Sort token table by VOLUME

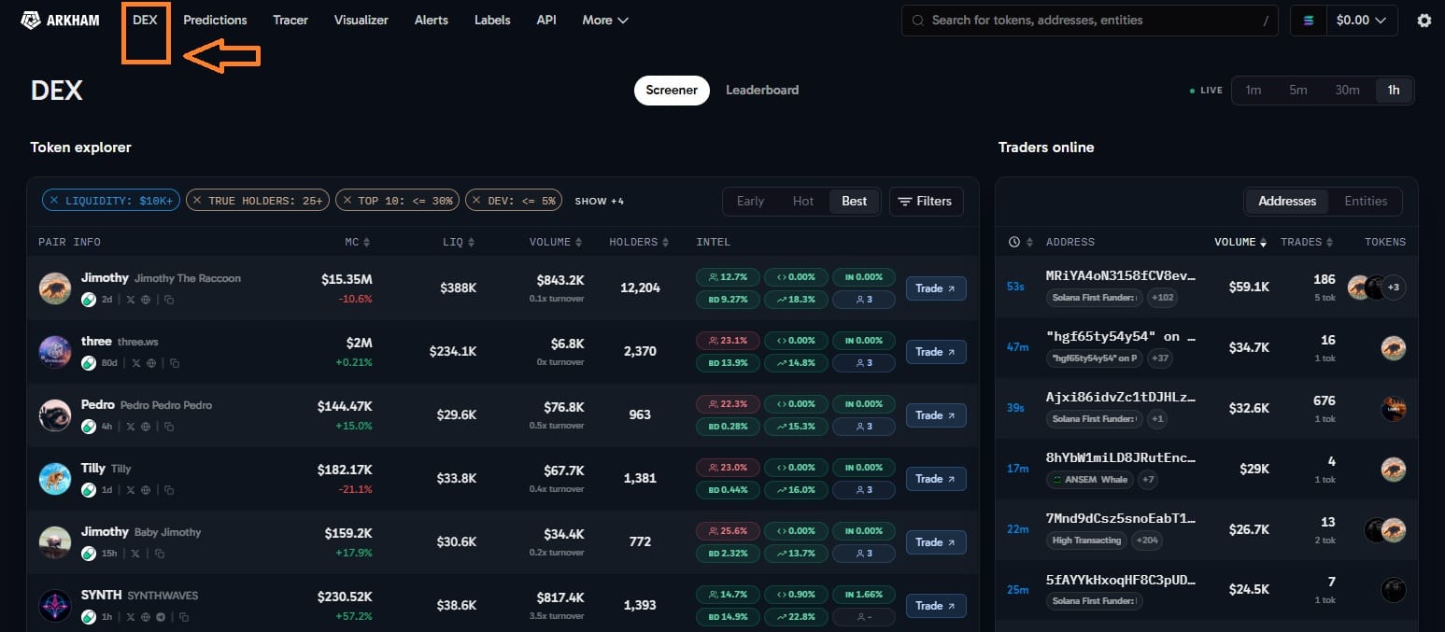[x=557, y=242]
